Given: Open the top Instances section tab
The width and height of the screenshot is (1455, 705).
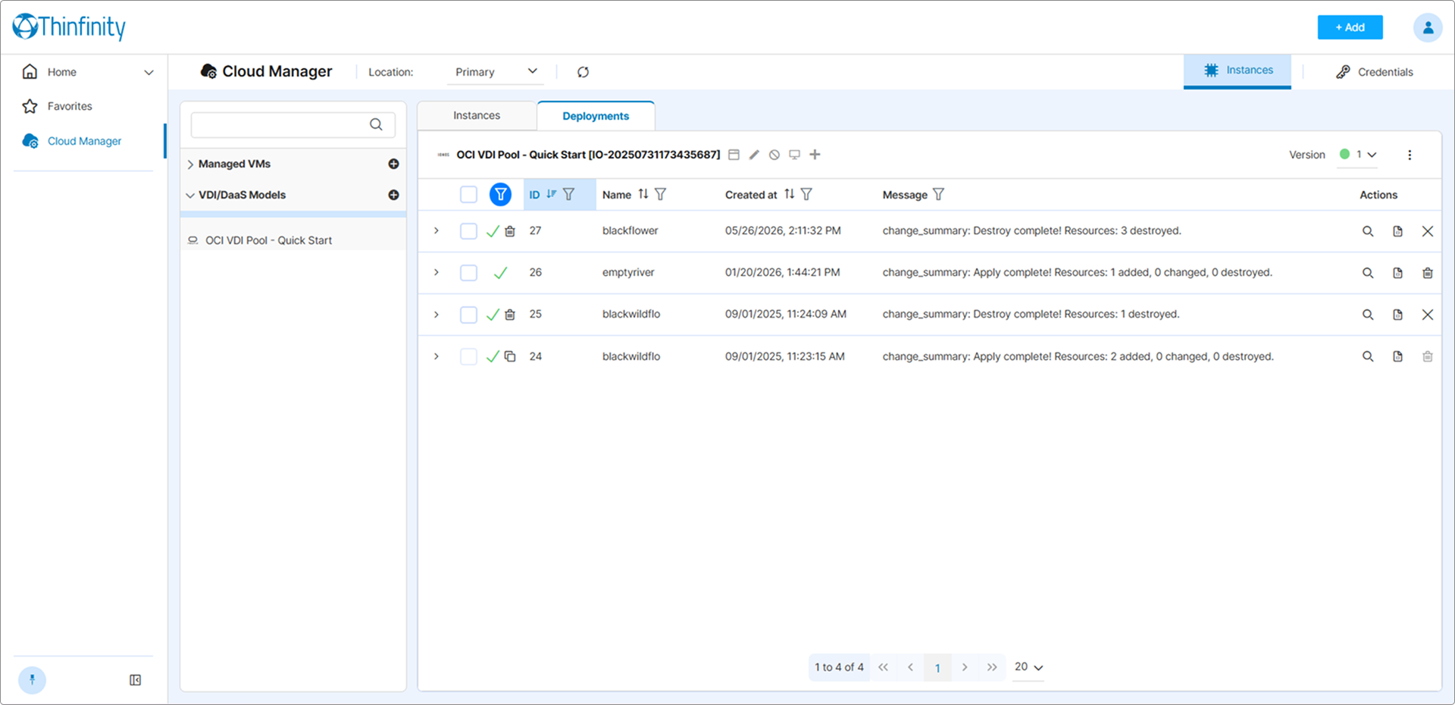Looking at the screenshot, I should (1238, 70).
